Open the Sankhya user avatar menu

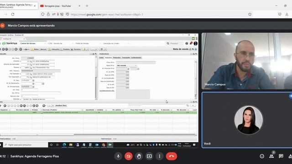coord(196,43)
